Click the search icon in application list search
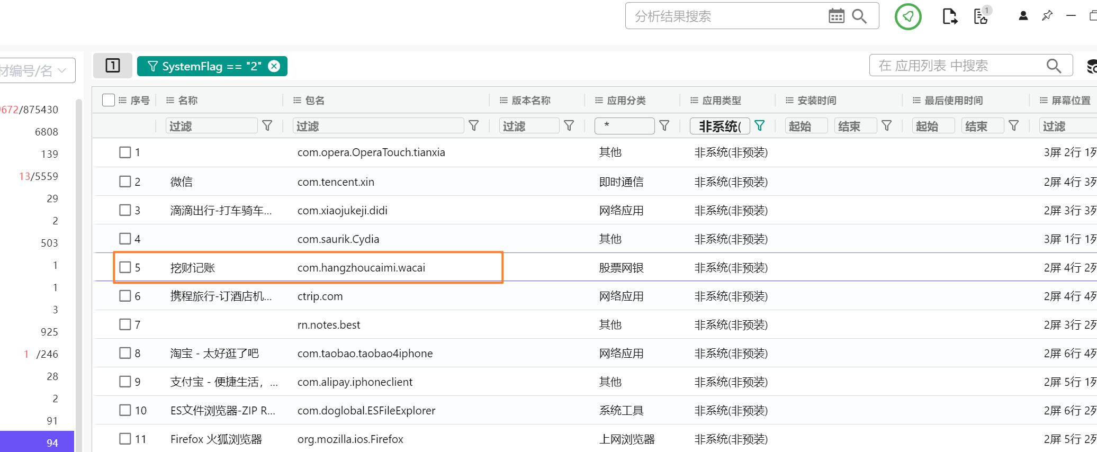This screenshot has height=452, width=1097. pyautogui.click(x=1054, y=66)
